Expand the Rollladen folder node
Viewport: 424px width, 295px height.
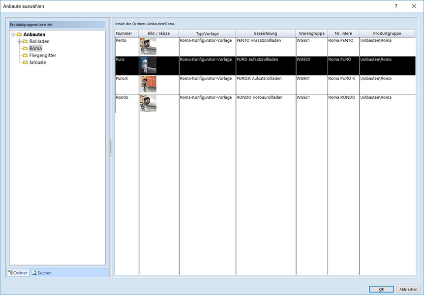(20, 42)
